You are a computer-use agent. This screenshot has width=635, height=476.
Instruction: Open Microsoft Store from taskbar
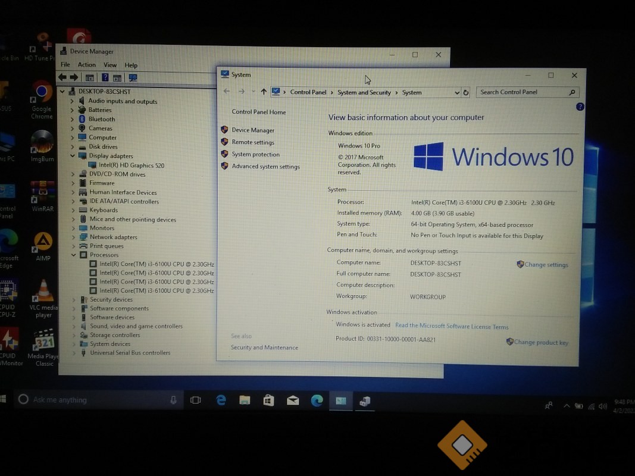pyautogui.click(x=268, y=400)
